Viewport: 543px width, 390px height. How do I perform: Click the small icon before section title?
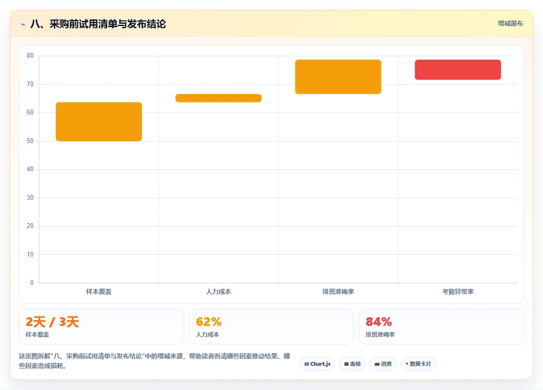coord(23,24)
